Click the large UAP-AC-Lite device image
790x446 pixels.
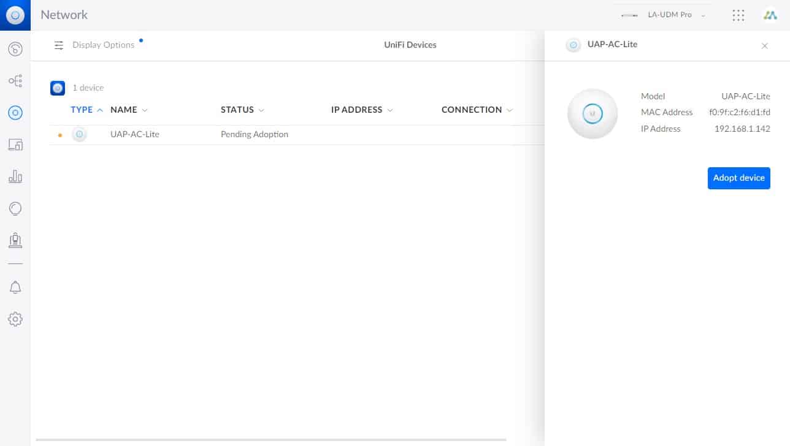tap(592, 114)
